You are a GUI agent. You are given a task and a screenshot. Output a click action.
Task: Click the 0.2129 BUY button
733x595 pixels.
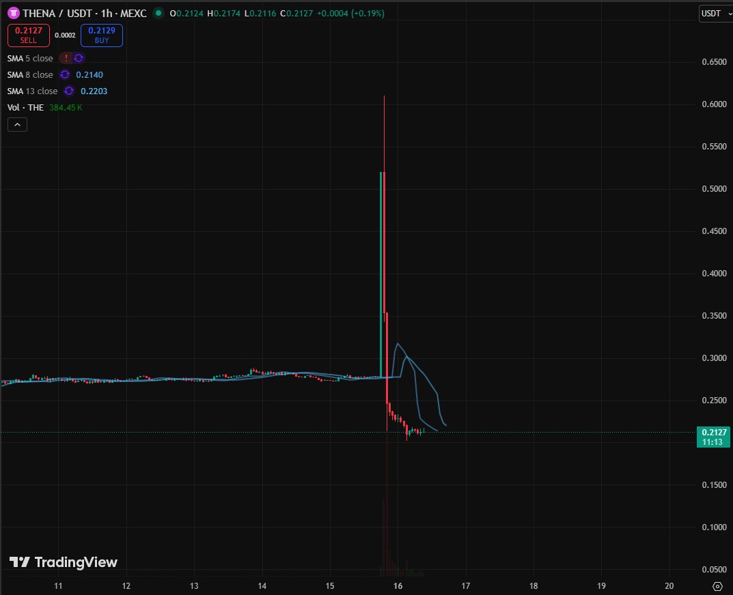pyautogui.click(x=101, y=35)
